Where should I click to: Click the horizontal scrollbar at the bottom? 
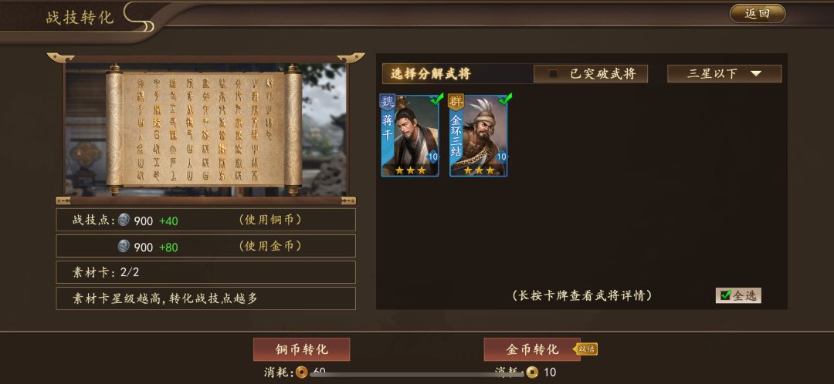416,375
